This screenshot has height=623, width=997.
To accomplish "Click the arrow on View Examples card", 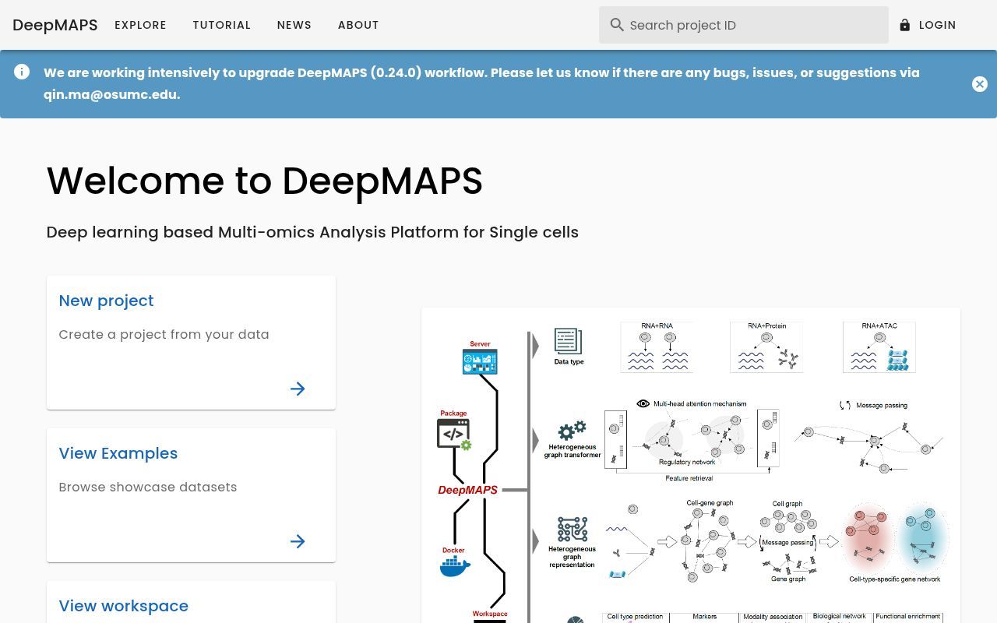I will coord(298,541).
